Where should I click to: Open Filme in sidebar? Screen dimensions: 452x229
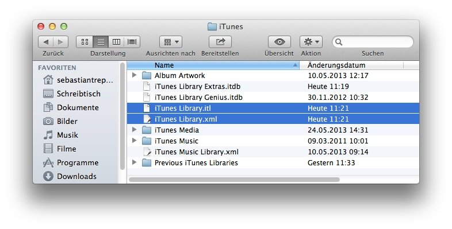tap(60, 149)
